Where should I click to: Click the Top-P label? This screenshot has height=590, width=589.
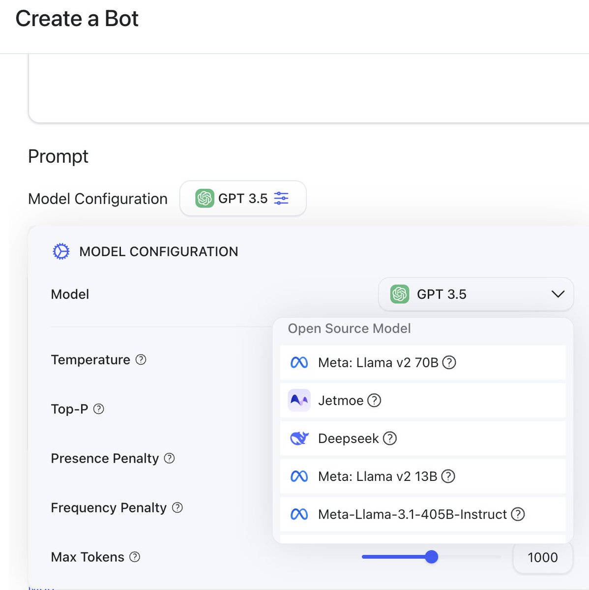[x=69, y=409]
